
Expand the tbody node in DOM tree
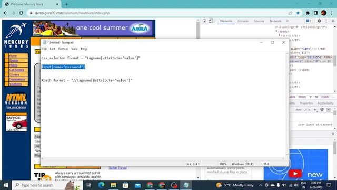[276, 32]
